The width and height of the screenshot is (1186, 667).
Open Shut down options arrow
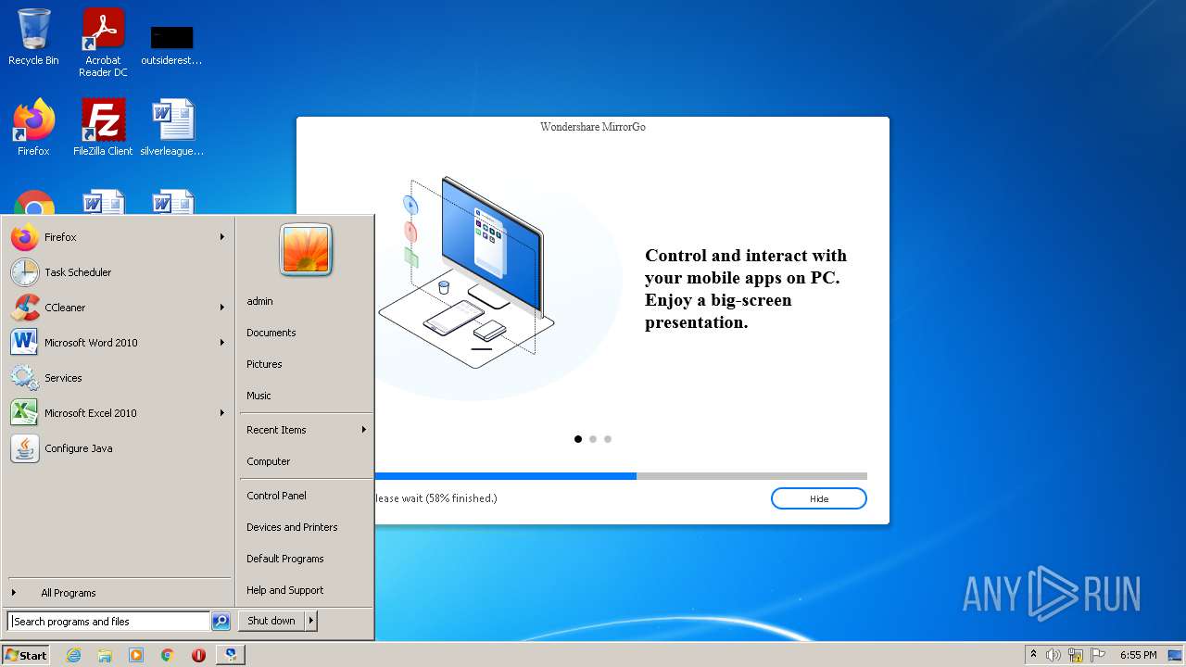[311, 621]
